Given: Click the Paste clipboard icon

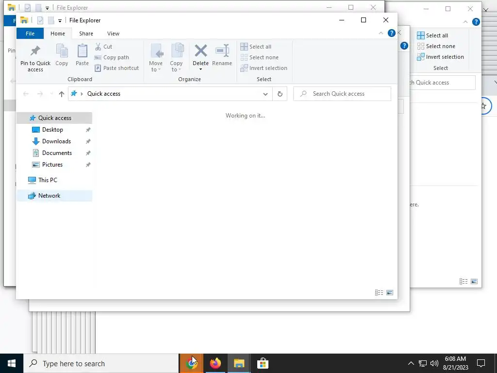Looking at the screenshot, I should point(82,51).
